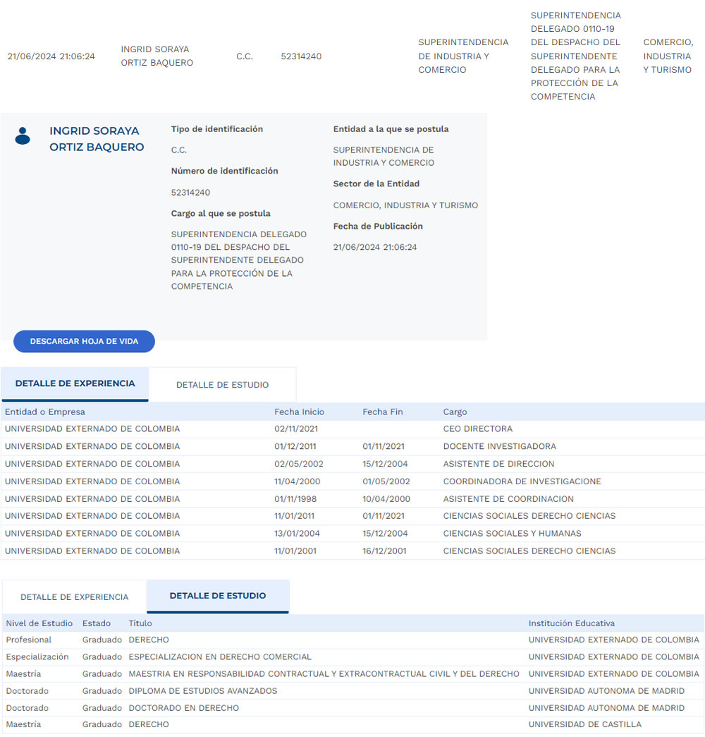Click the applicant name in the top listing row
Image resolution: width=705 pixels, height=737 pixels.
(157, 56)
